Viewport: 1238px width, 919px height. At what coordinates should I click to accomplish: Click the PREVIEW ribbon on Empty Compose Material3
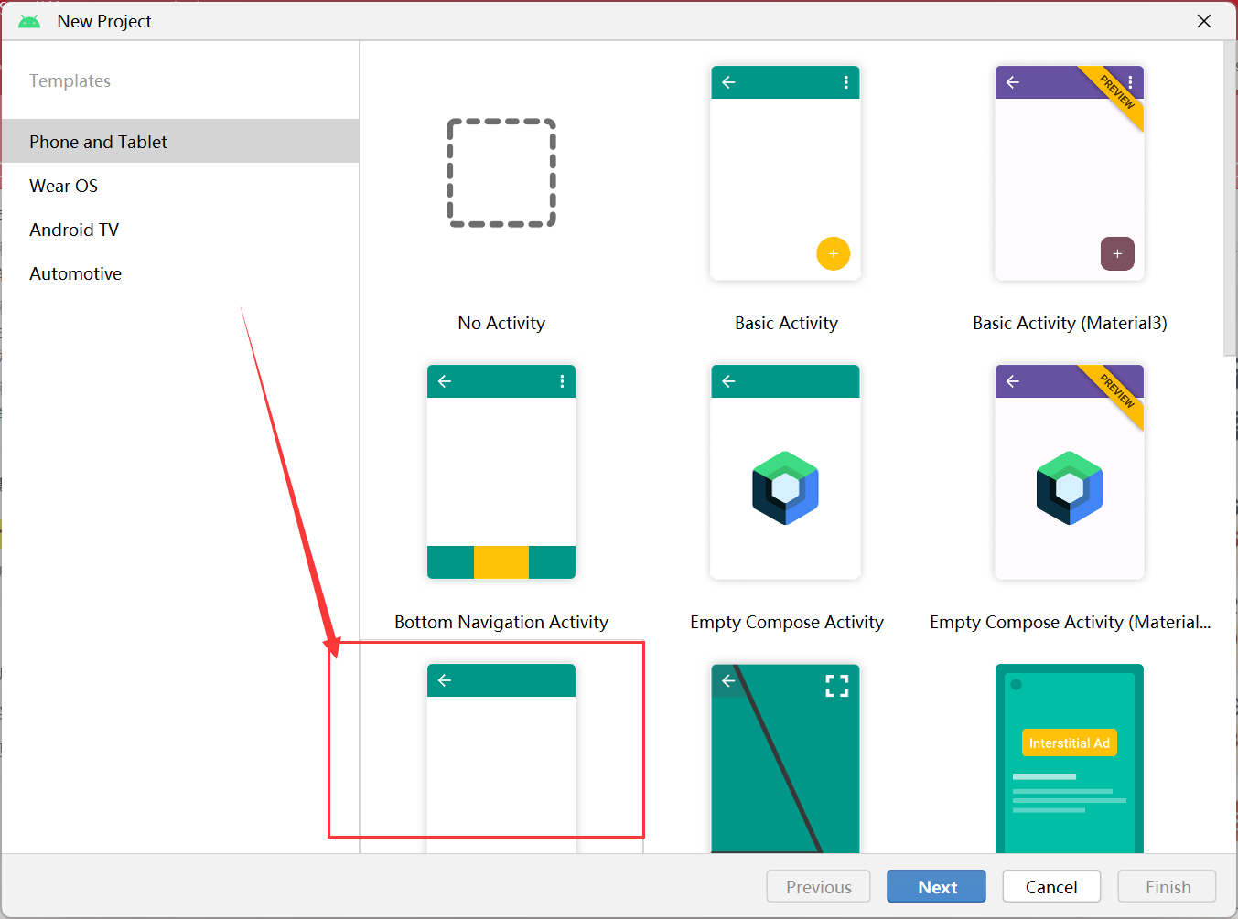[x=1116, y=394]
